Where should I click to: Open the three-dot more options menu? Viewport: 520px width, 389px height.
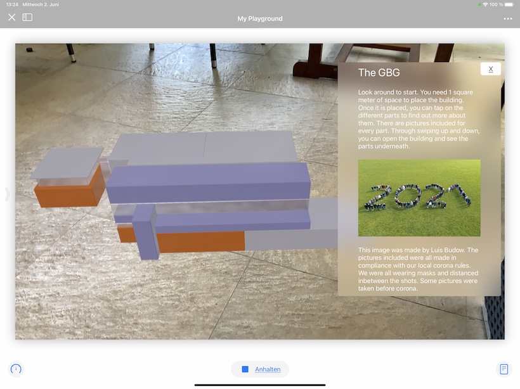point(507,18)
